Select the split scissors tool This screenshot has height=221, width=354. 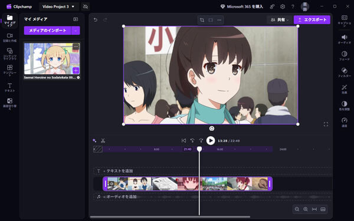pos(103,141)
